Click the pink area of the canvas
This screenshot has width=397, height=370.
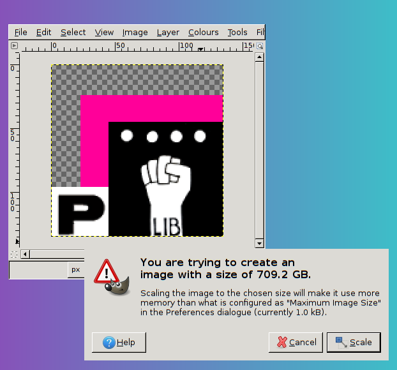152,108
